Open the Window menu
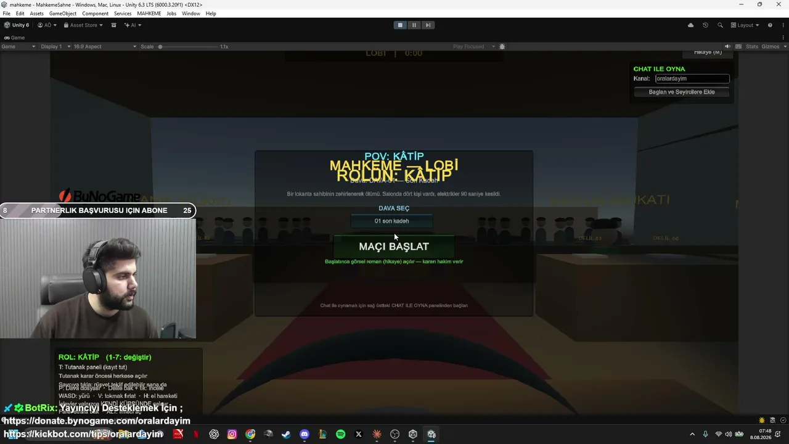The width and height of the screenshot is (789, 444). pos(191,14)
